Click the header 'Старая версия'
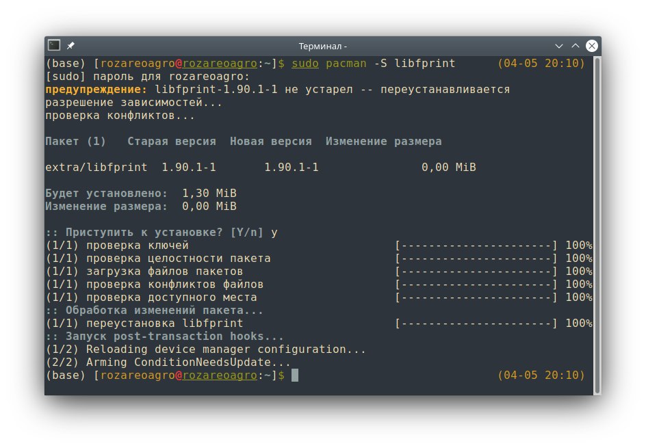The height and width of the screenshot is (448, 646). click(x=172, y=141)
